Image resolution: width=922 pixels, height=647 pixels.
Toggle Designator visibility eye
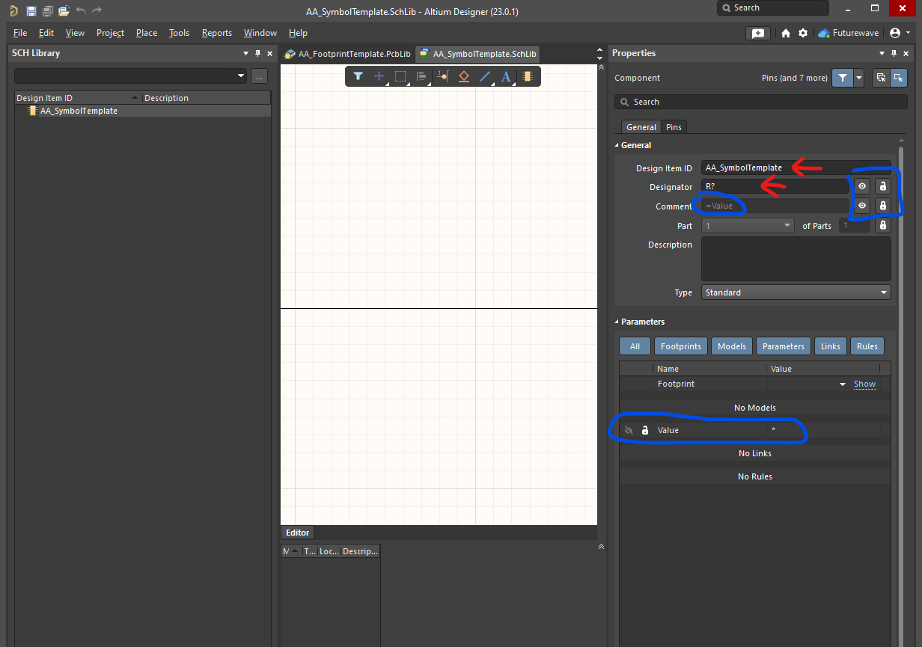pyautogui.click(x=862, y=186)
